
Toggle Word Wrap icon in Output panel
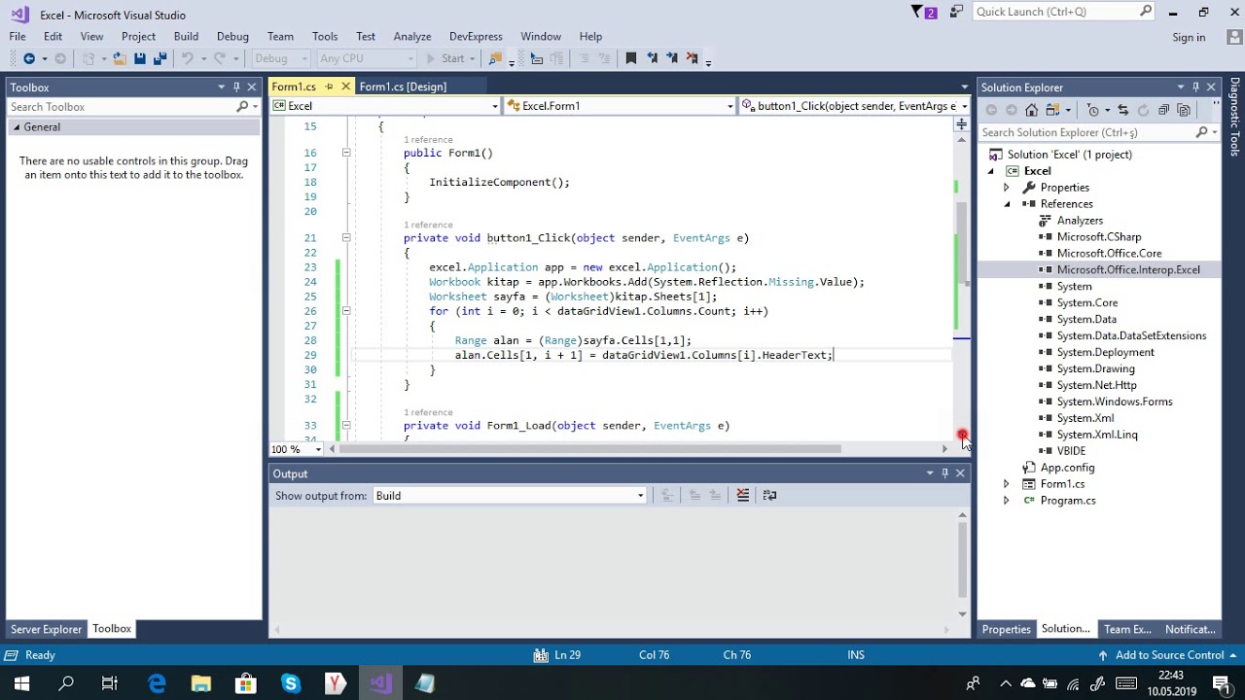[769, 495]
